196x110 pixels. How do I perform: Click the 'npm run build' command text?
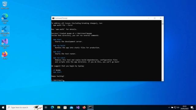pos(59,46)
